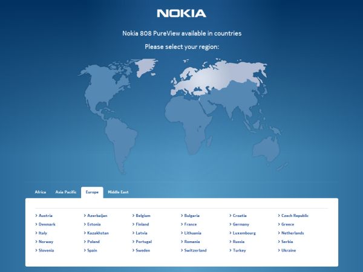The width and height of the screenshot is (363, 272).
Task: Open the France country link
Action: point(190,224)
